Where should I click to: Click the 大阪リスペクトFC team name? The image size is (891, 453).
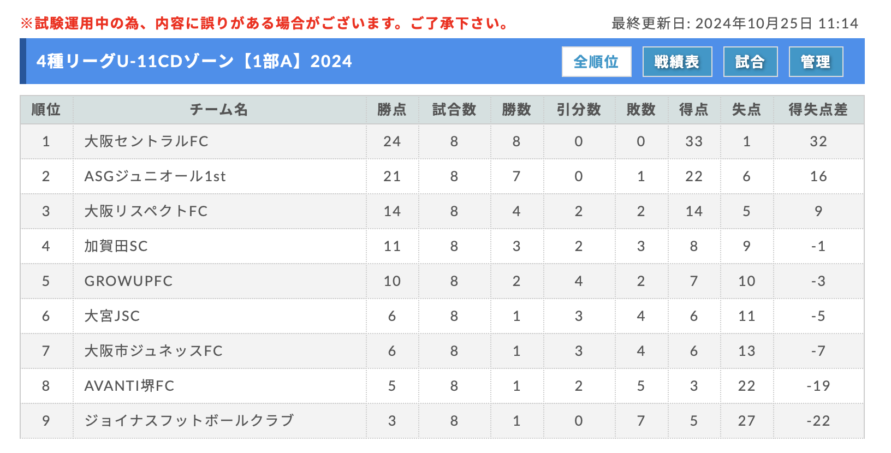[x=146, y=211]
